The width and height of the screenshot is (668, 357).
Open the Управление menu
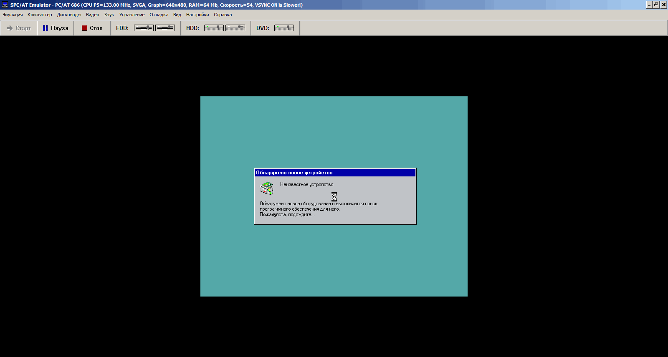point(132,15)
